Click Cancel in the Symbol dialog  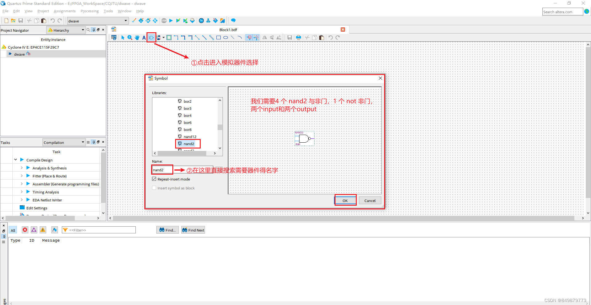click(x=370, y=200)
